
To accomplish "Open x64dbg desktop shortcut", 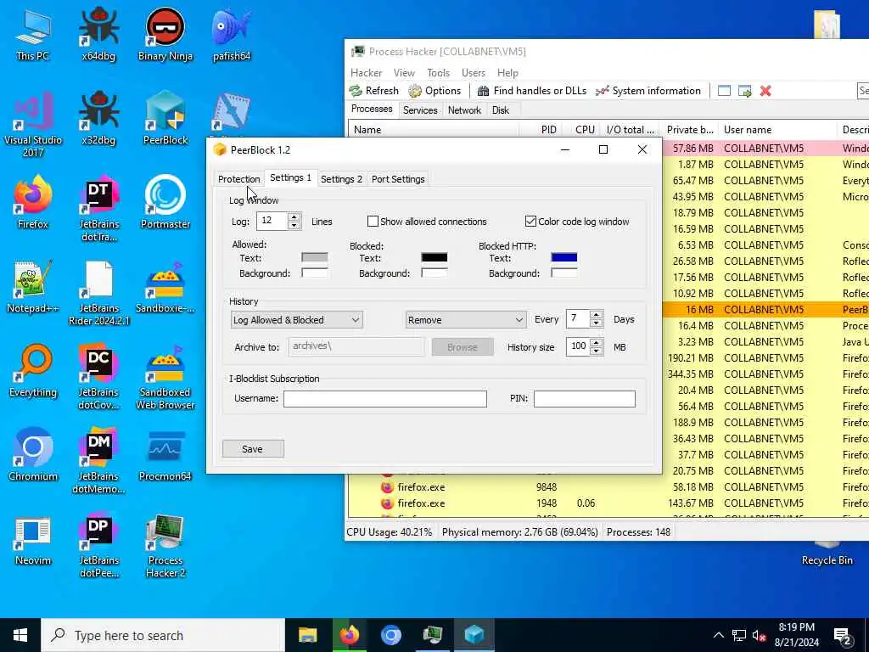I will point(98,34).
